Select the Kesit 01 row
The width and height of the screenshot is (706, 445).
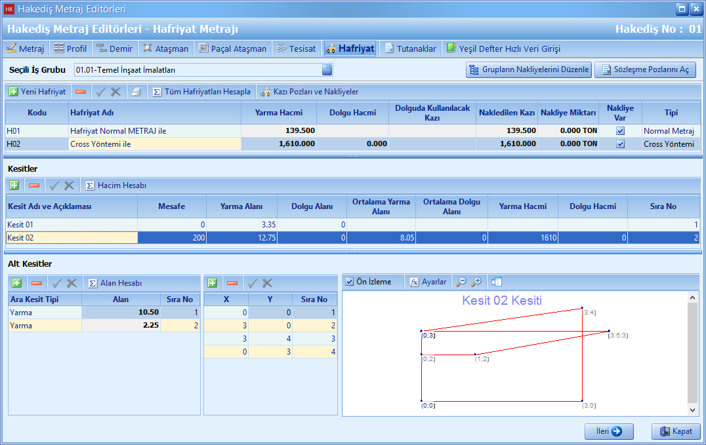point(71,225)
